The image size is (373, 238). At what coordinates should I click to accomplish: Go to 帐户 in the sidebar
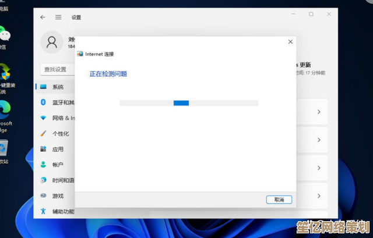tap(57, 165)
